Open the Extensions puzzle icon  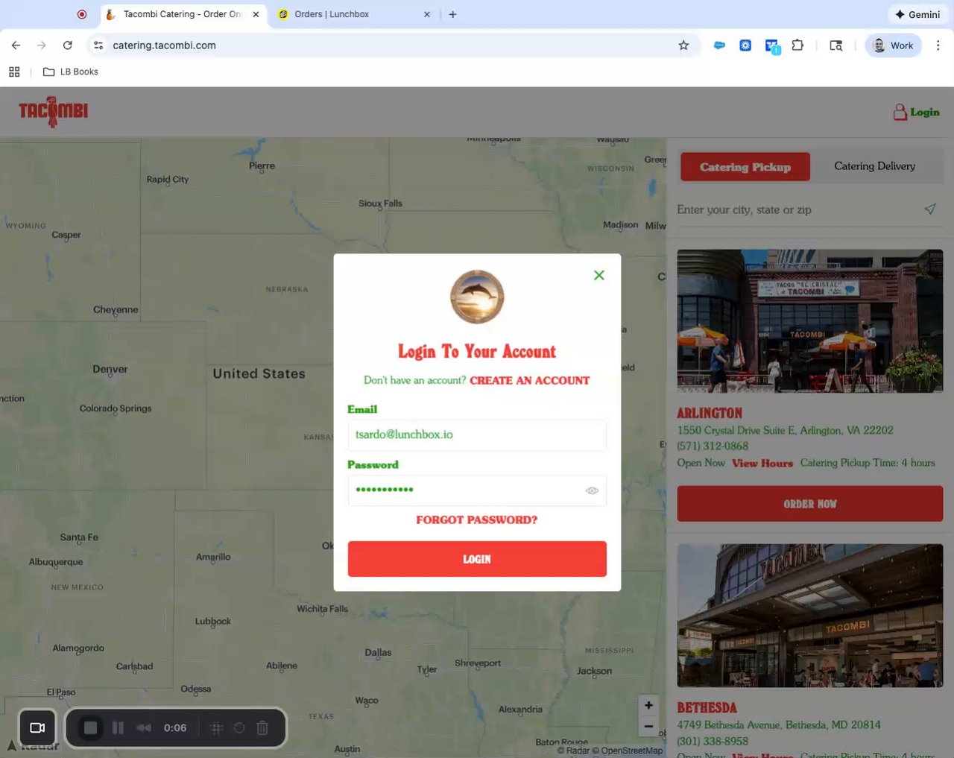coord(797,45)
